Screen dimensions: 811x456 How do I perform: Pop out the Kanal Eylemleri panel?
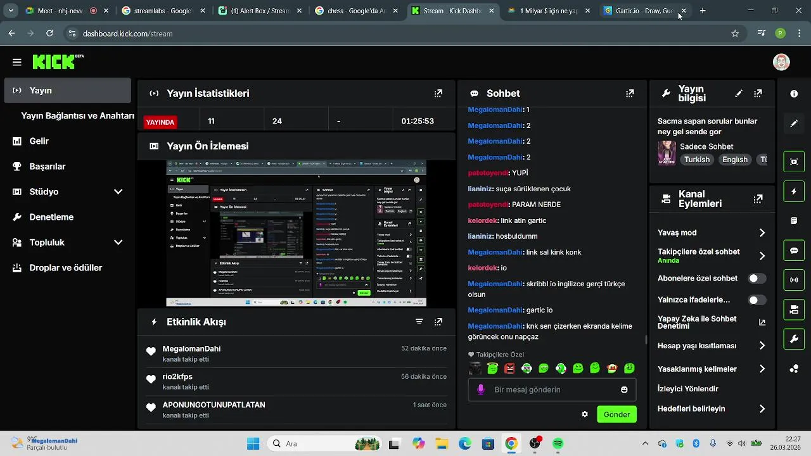click(758, 199)
